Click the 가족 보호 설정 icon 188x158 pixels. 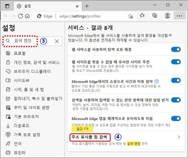[8, 135]
